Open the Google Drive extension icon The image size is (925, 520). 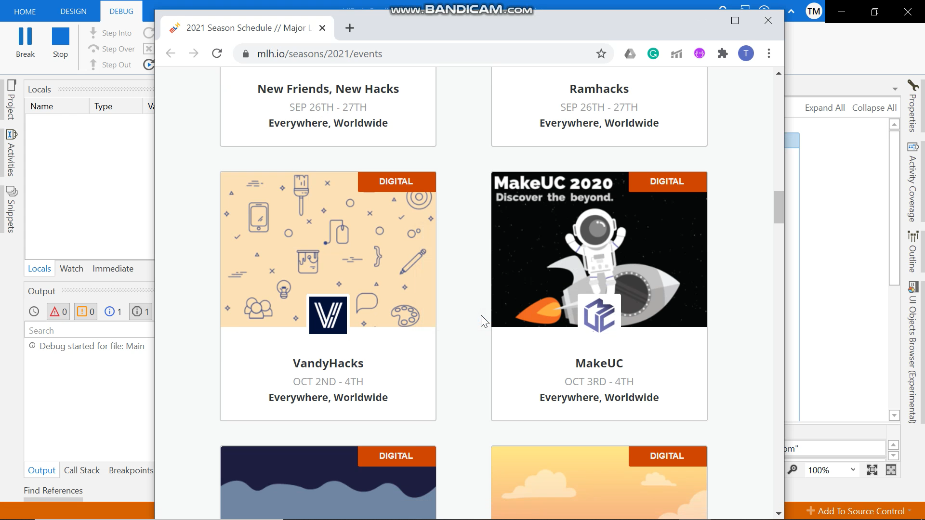point(630,53)
